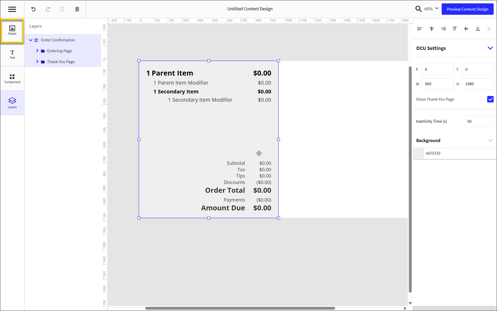The image size is (497, 311).
Task: Click the left-middle selection handle
Action: click(139, 139)
